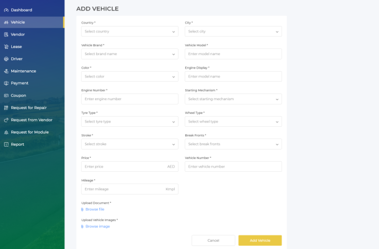379x249 pixels.
Task: Click the paperclip icon beside Browse image
Action: point(82,226)
